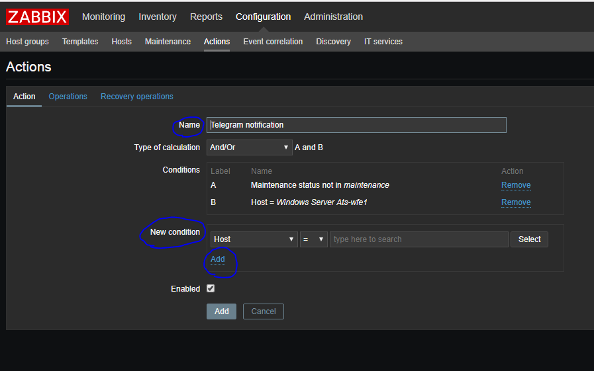Open the Administration menu
Screen dimensions: 594x371
click(x=333, y=17)
